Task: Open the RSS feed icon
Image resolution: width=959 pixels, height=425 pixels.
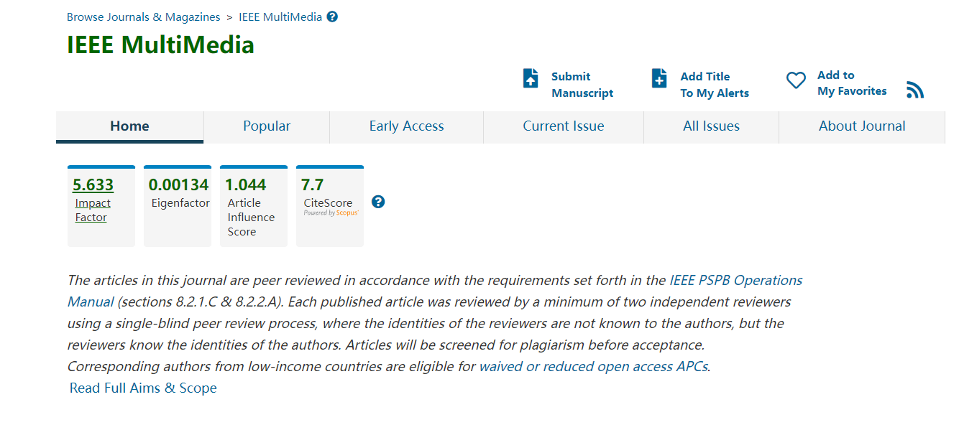Action: click(914, 90)
